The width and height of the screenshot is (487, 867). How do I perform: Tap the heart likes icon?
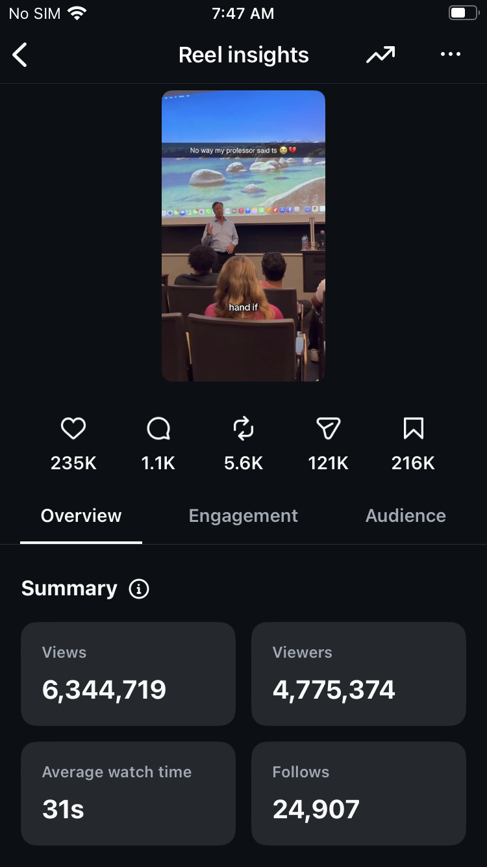(73, 428)
